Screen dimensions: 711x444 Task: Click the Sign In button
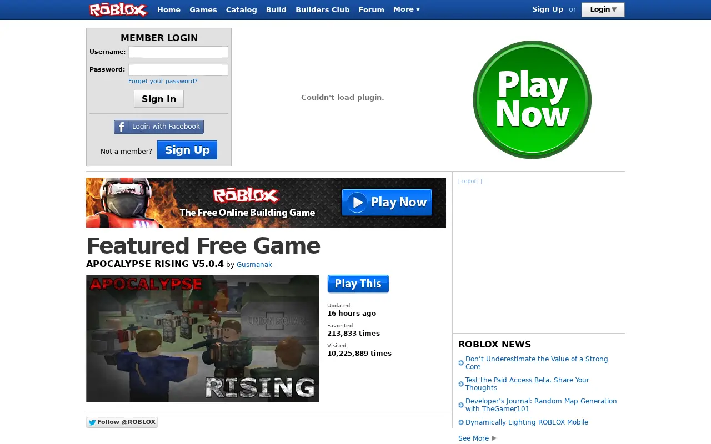159,99
